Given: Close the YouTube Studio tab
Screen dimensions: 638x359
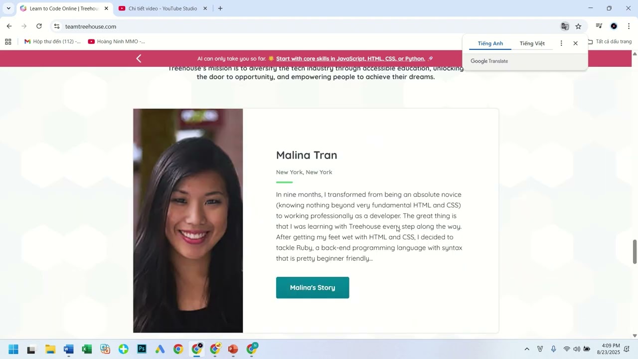Looking at the screenshot, I should pyautogui.click(x=205, y=8).
